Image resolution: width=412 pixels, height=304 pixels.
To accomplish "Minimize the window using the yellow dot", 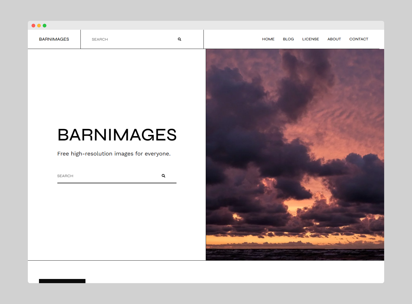I will click(39, 26).
